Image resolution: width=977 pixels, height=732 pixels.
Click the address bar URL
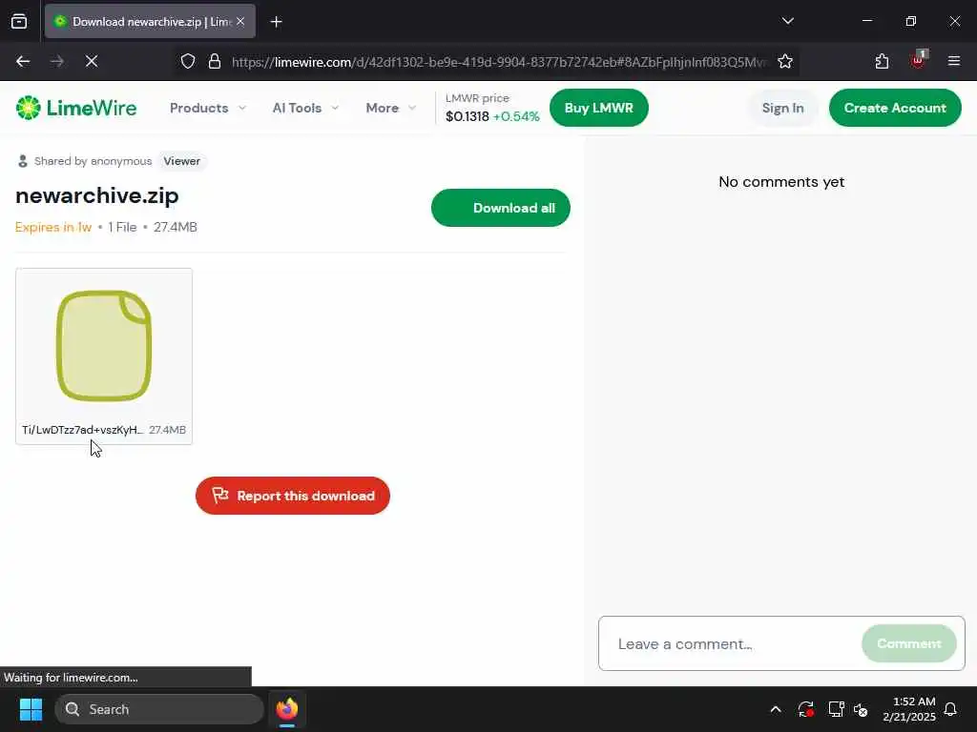coord(498,62)
